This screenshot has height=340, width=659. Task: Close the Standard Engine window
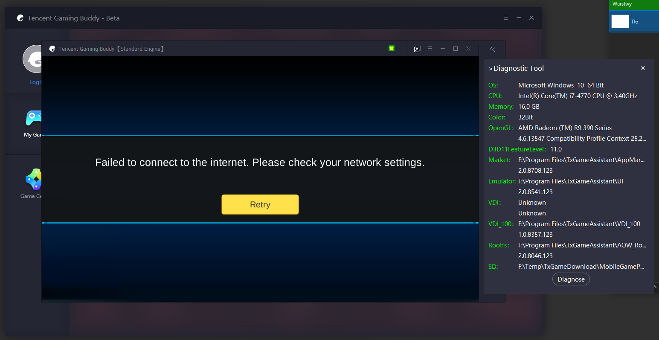click(x=468, y=49)
